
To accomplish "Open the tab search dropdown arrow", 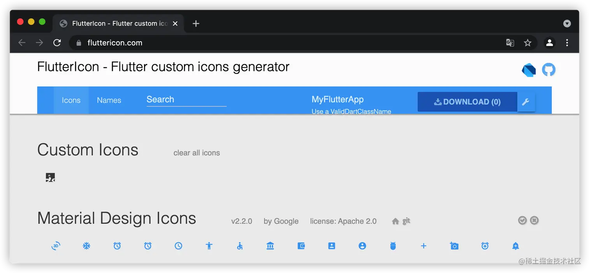I will pyautogui.click(x=567, y=24).
